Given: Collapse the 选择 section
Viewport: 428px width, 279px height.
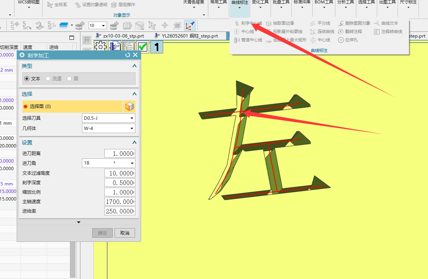Looking at the screenshot, I should point(134,94).
